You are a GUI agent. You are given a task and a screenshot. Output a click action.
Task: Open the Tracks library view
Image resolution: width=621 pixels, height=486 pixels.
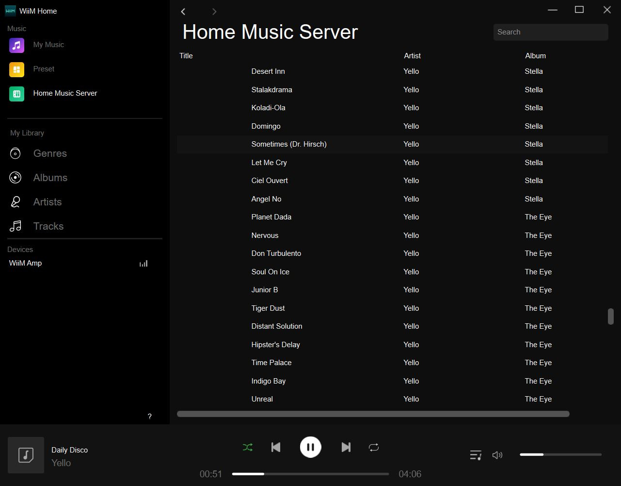[48, 226]
